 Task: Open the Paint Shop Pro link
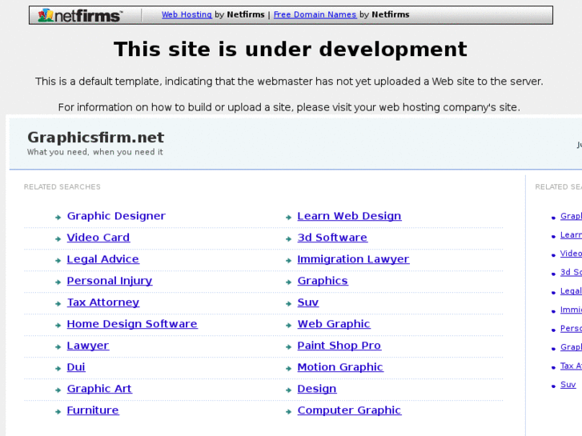point(339,346)
